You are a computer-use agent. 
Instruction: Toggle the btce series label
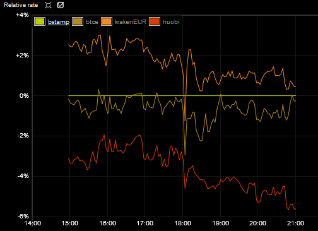tap(92, 22)
